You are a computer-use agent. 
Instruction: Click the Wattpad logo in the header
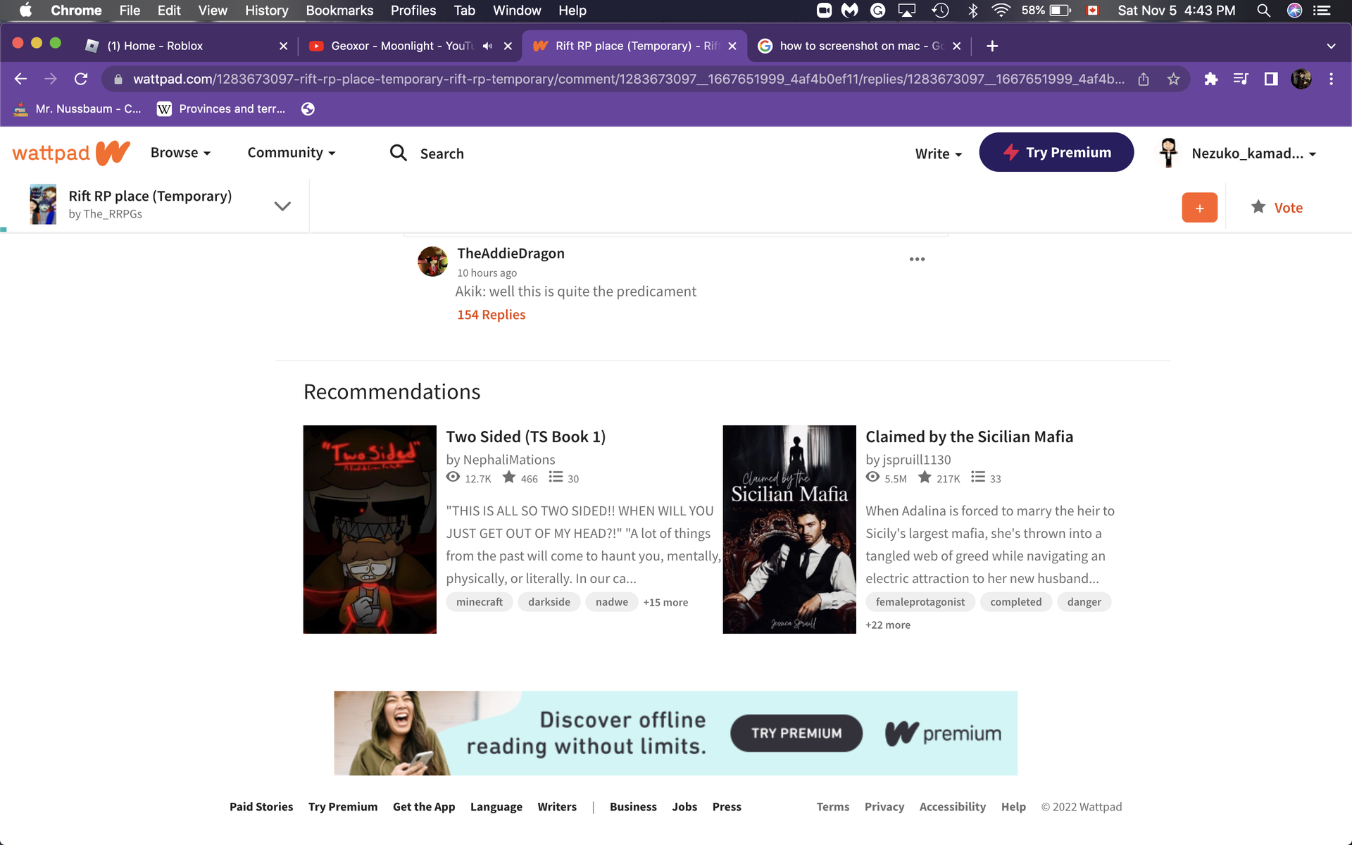tap(71, 153)
